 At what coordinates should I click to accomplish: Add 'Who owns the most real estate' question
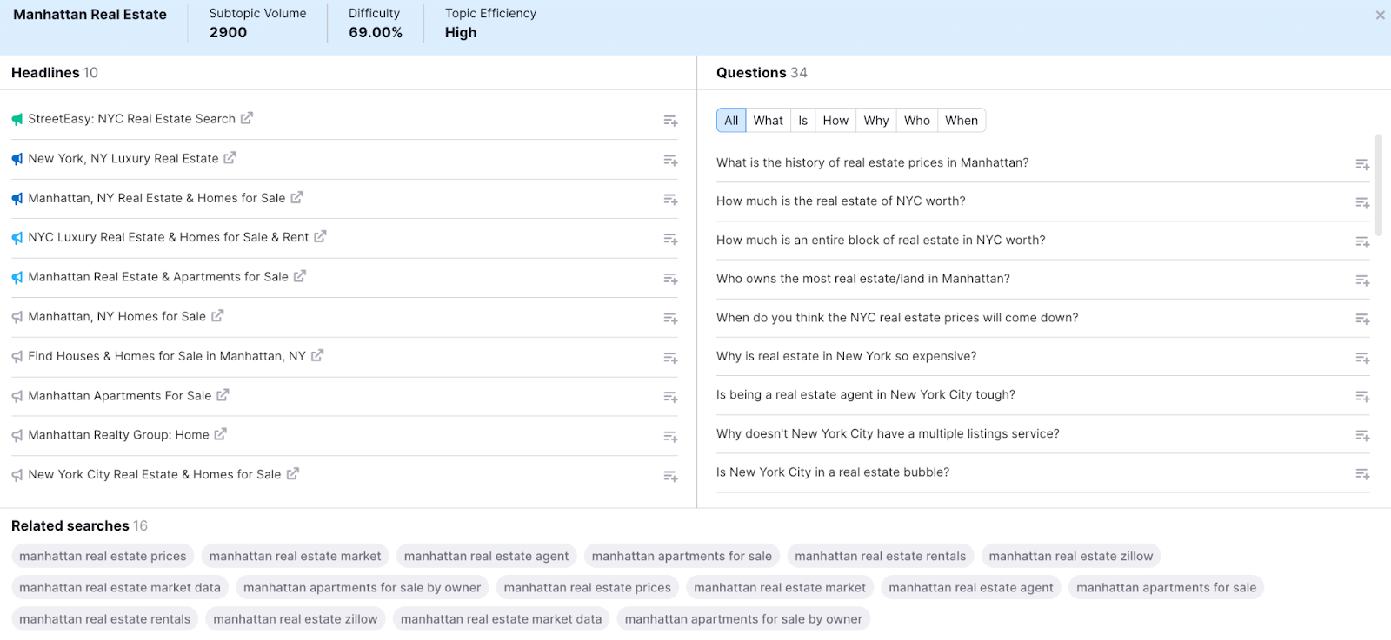tap(1362, 280)
